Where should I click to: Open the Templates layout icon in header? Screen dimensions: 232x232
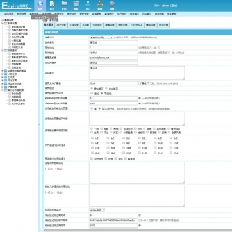pos(76,5)
